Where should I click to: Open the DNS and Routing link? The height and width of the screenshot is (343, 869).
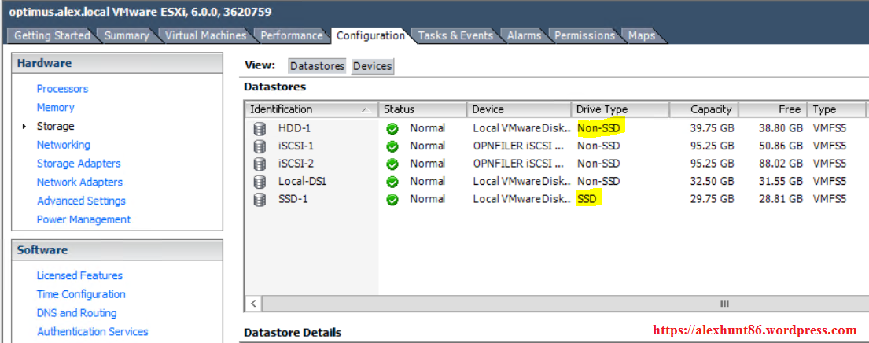point(76,313)
